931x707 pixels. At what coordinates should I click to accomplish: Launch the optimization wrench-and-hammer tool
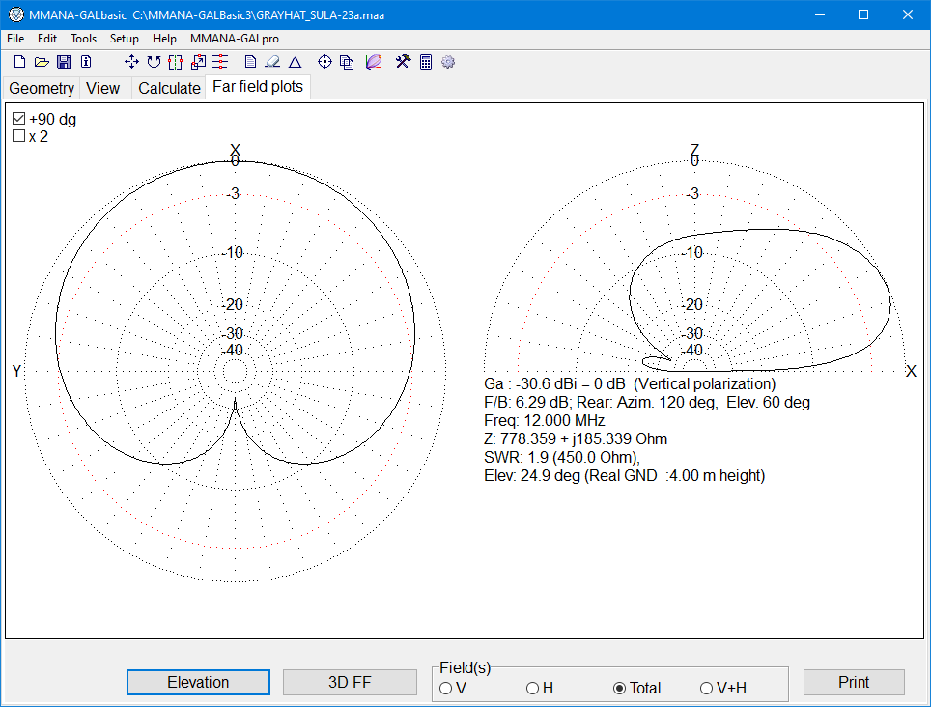402,61
